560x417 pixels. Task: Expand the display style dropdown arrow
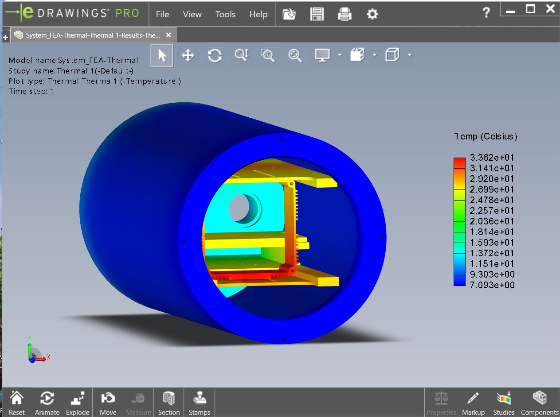pyautogui.click(x=410, y=55)
